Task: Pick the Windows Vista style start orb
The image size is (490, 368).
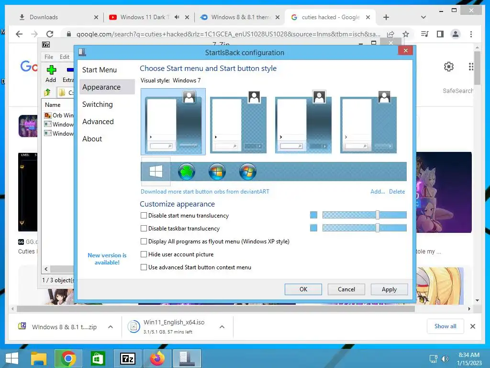Action: click(x=248, y=172)
